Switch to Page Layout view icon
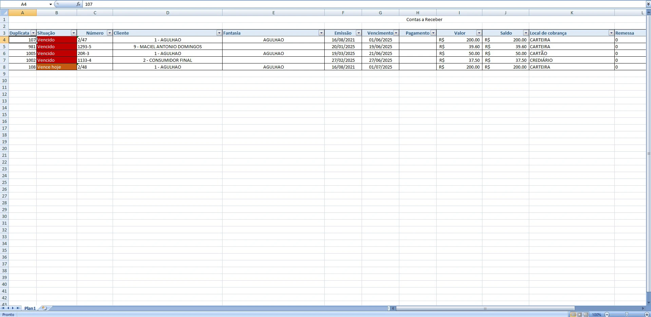The height and width of the screenshot is (317, 651). click(x=580, y=314)
